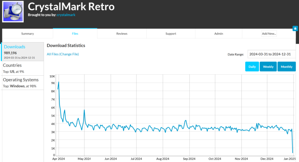Select the Downloads statistics panel
The height and width of the screenshot is (162, 299).
(23, 52)
